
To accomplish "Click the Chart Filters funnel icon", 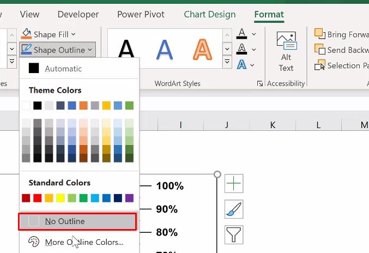I will [234, 235].
